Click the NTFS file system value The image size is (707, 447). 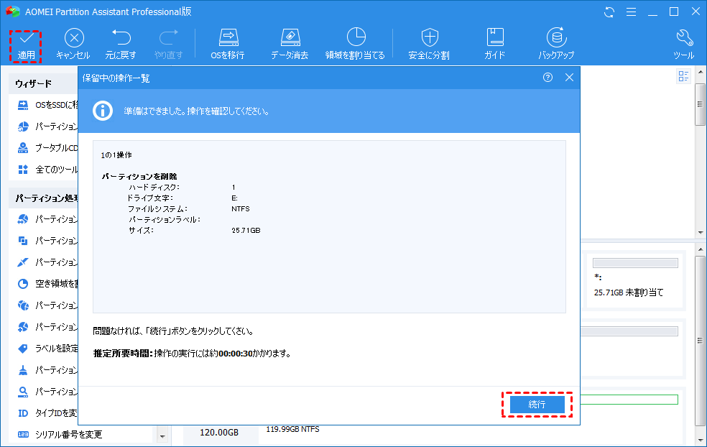(x=240, y=209)
